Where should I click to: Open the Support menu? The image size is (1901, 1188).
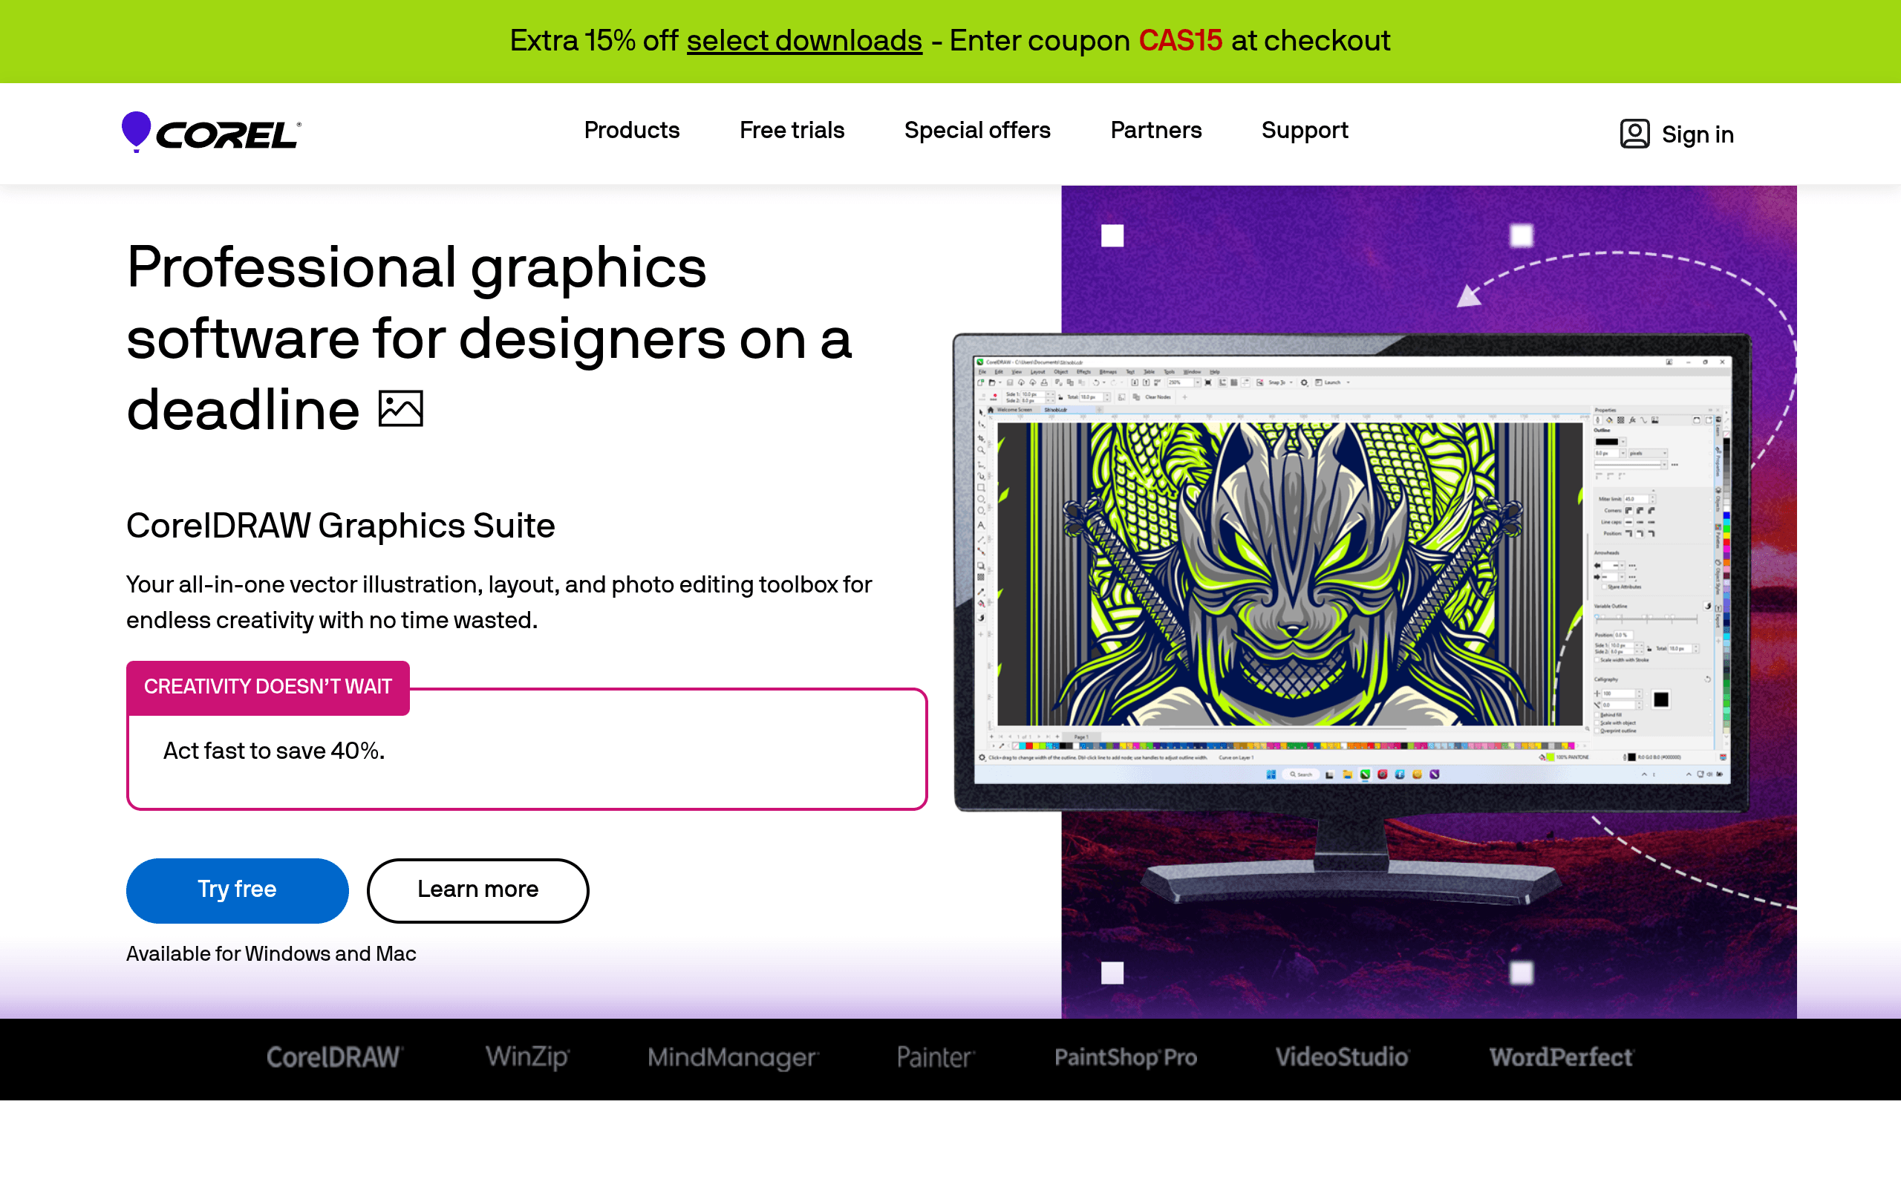(x=1305, y=131)
